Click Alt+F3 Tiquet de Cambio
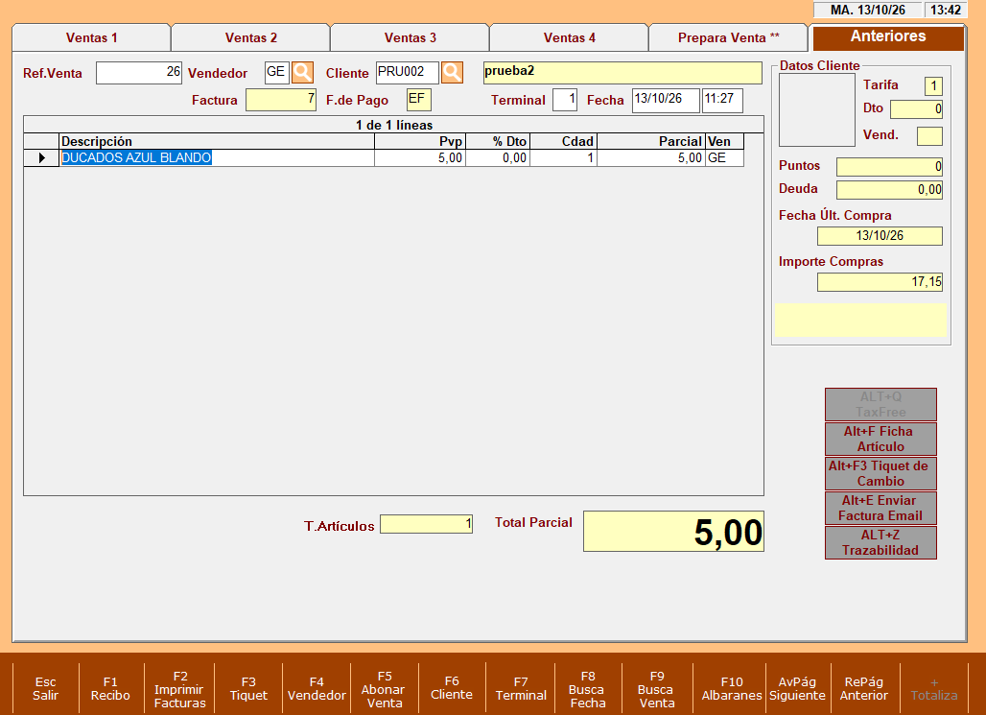 click(880, 473)
